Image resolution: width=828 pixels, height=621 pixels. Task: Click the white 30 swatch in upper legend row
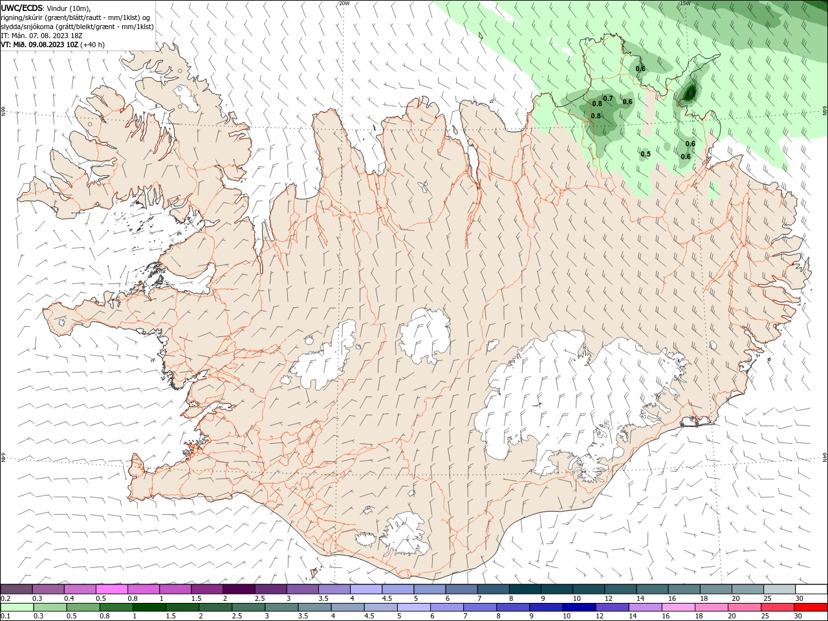811,589
